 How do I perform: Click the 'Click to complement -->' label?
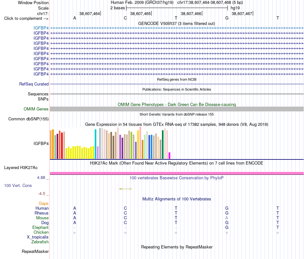point(26,19)
